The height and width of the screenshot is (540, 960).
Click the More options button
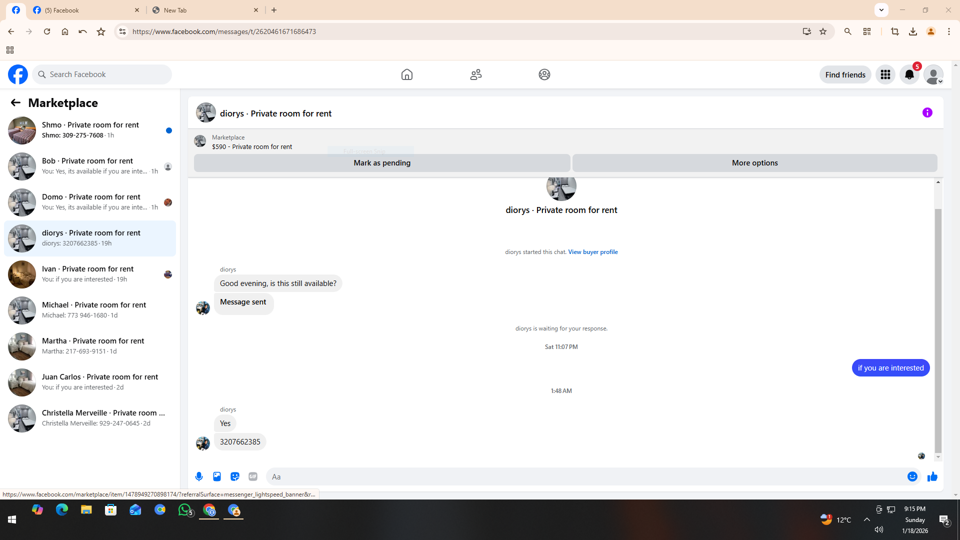pyautogui.click(x=754, y=163)
